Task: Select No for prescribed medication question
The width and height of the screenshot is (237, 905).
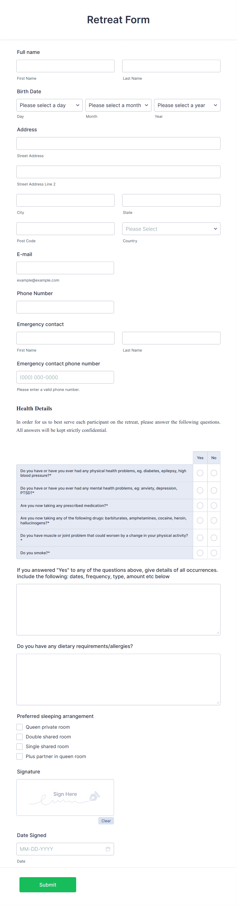Action: coord(214,505)
